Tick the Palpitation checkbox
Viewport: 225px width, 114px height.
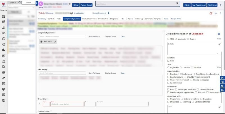[x=168, y=99]
